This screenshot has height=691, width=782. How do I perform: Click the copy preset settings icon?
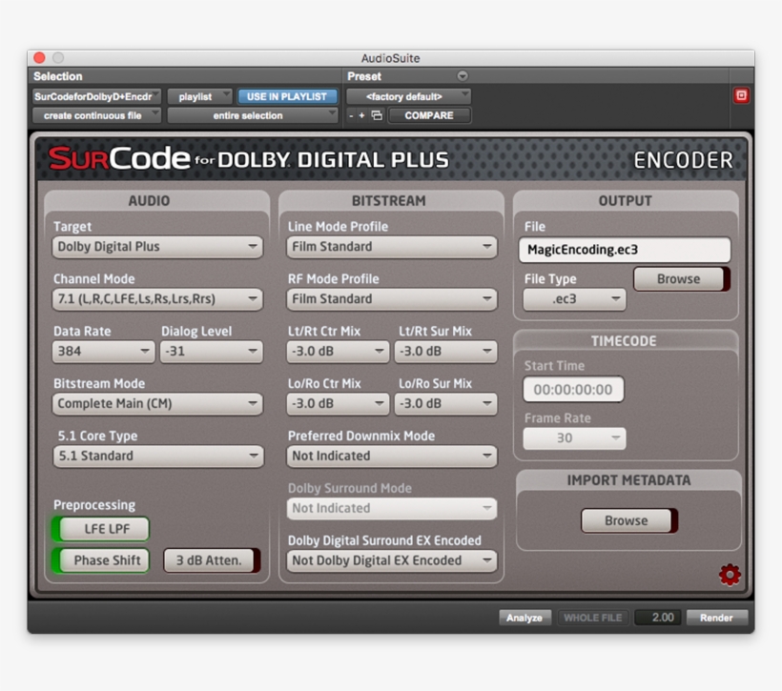coord(377,115)
